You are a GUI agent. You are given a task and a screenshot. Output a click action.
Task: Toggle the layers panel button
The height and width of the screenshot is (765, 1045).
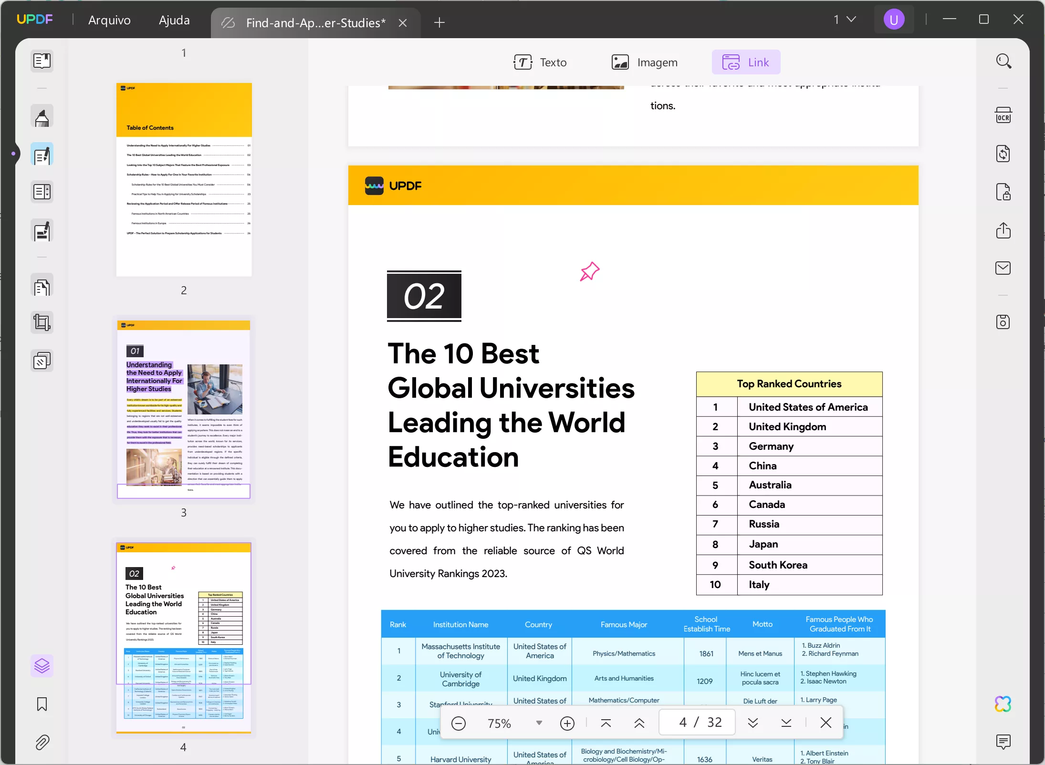click(42, 666)
